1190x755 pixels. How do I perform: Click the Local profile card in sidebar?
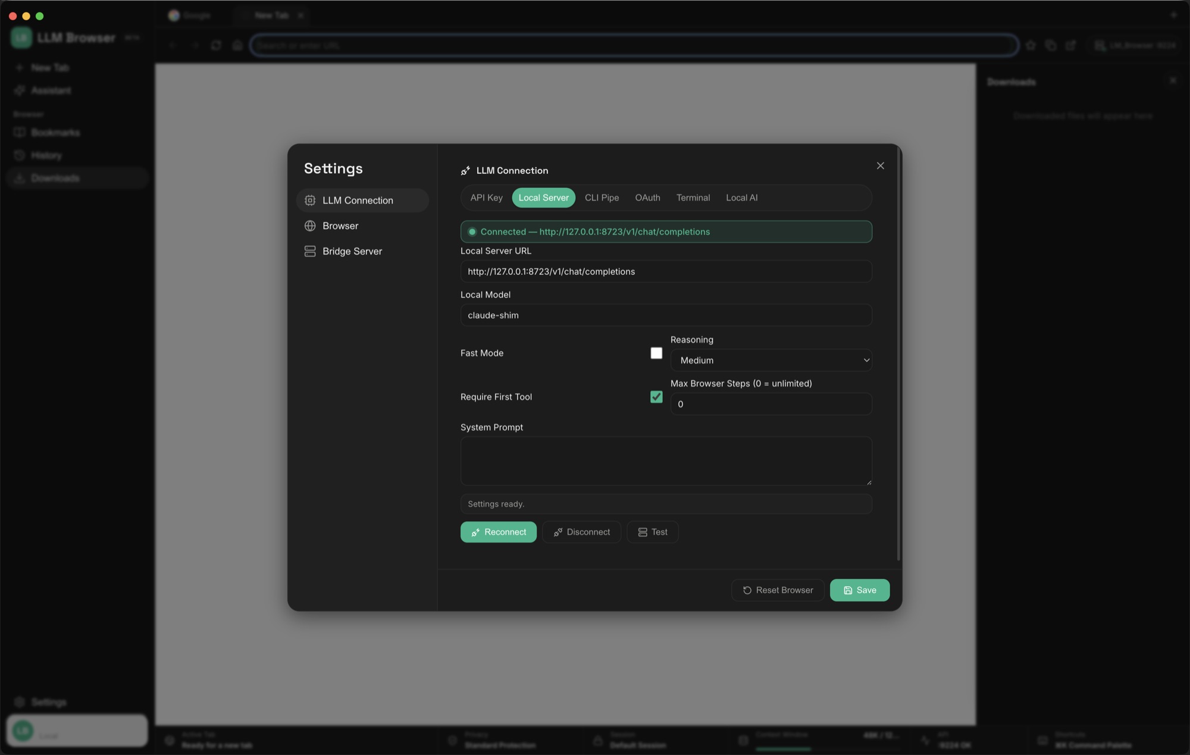tap(77, 731)
